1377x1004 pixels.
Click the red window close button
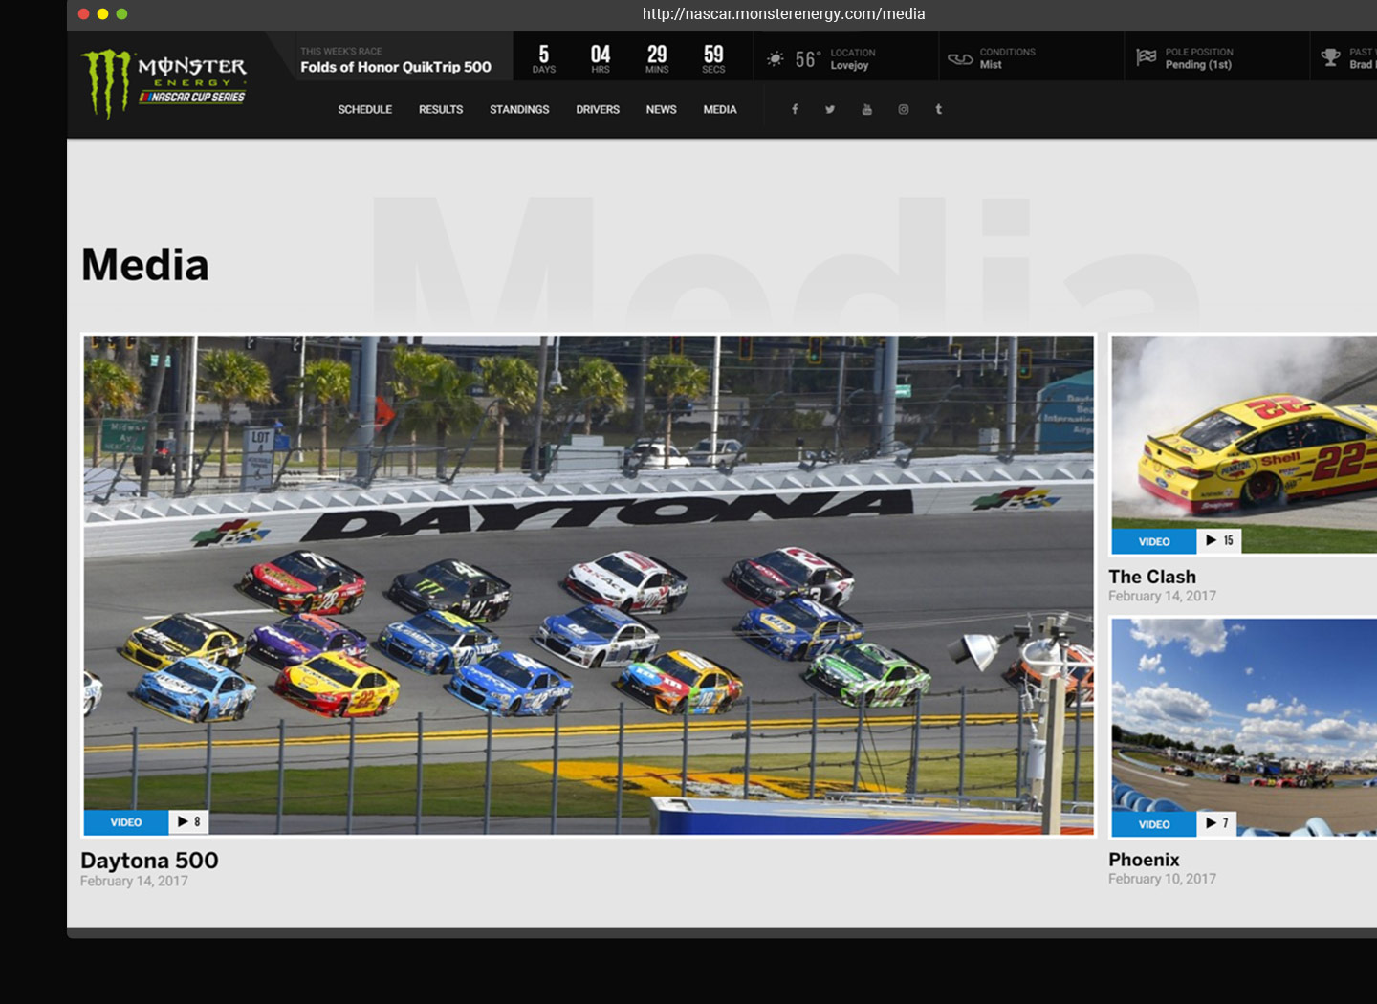pos(84,14)
